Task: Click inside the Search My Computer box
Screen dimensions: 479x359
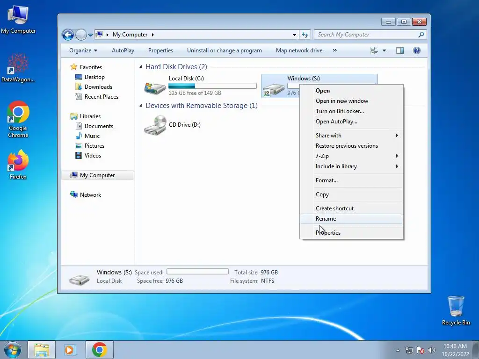Action: click(x=367, y=35)
